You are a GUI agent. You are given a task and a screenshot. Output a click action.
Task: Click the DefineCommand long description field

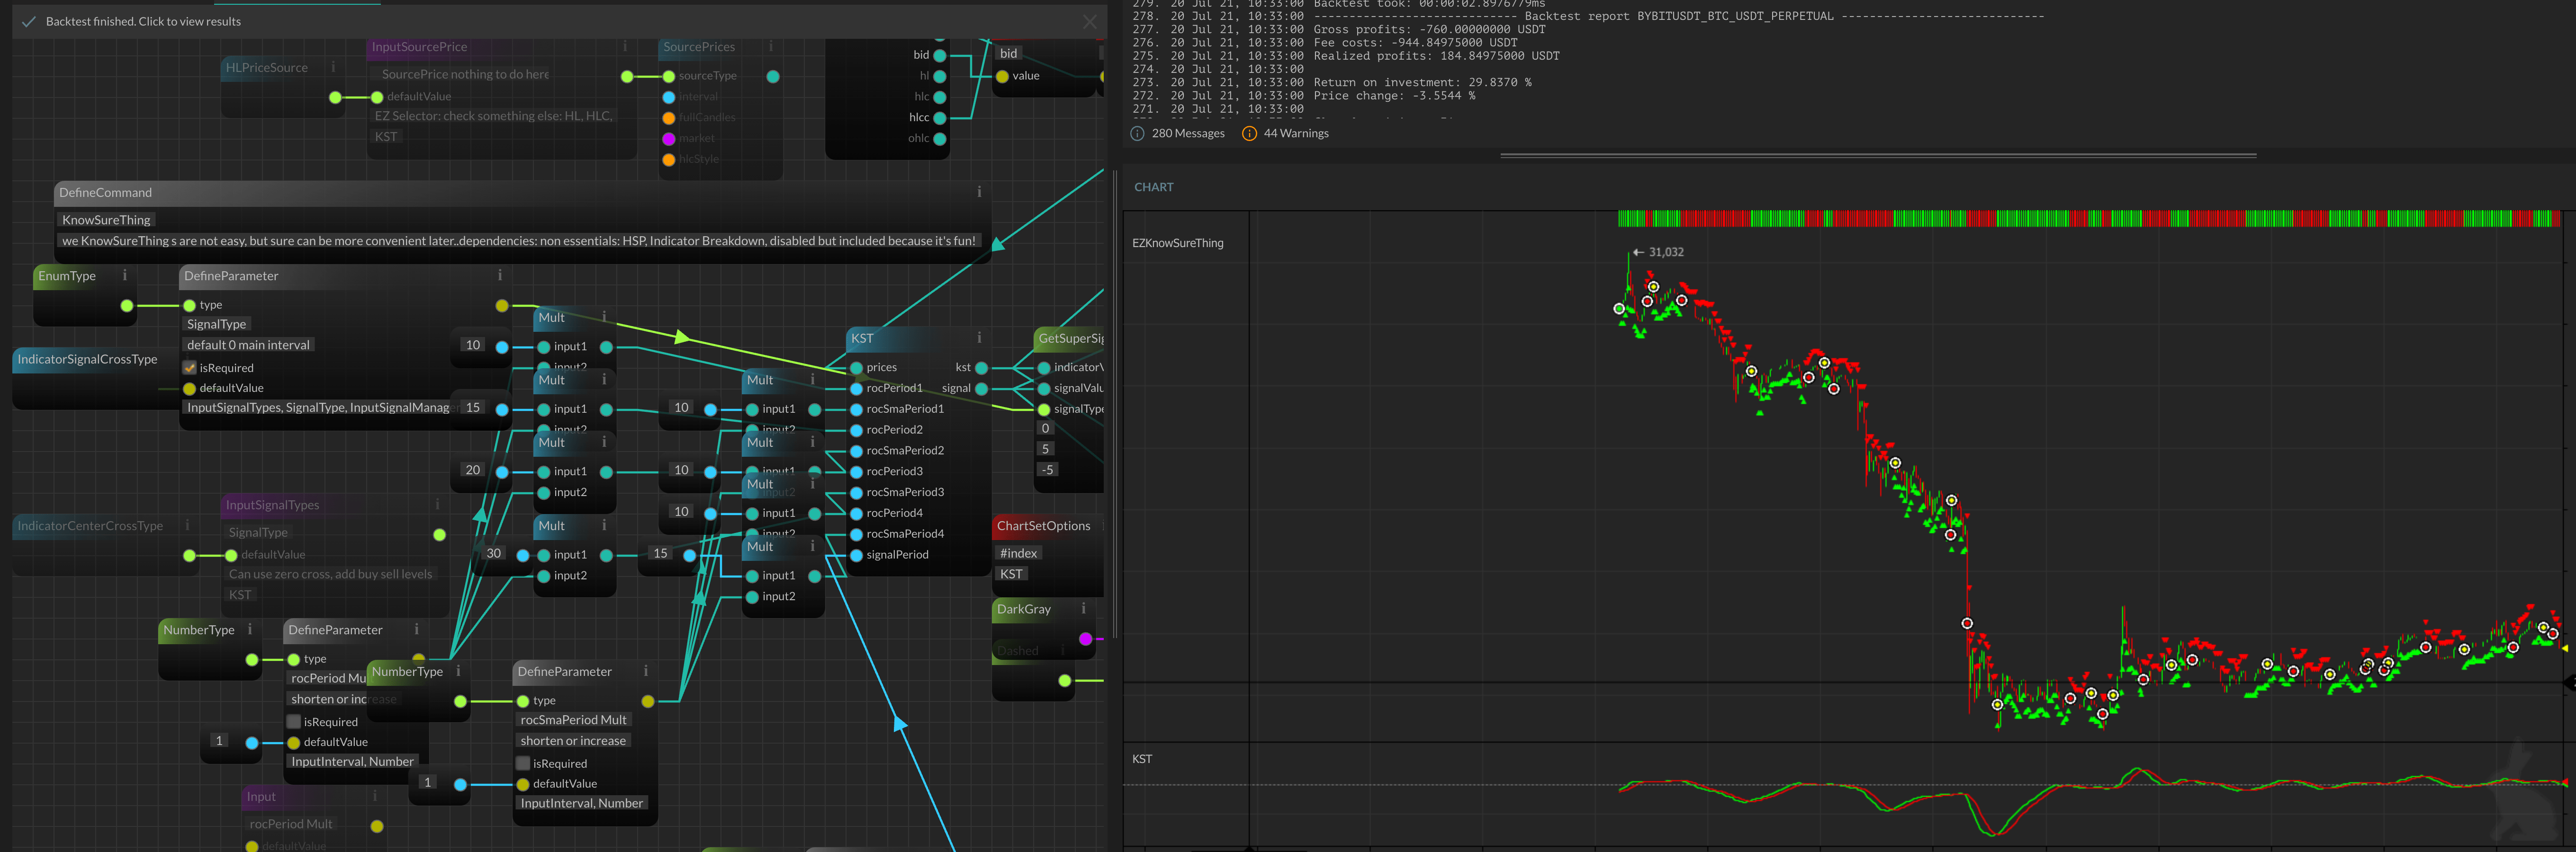[x=518, y=241]
